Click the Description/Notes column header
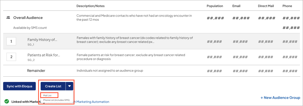The width and height of the screenshot is (303, 106). coord(91,6)
